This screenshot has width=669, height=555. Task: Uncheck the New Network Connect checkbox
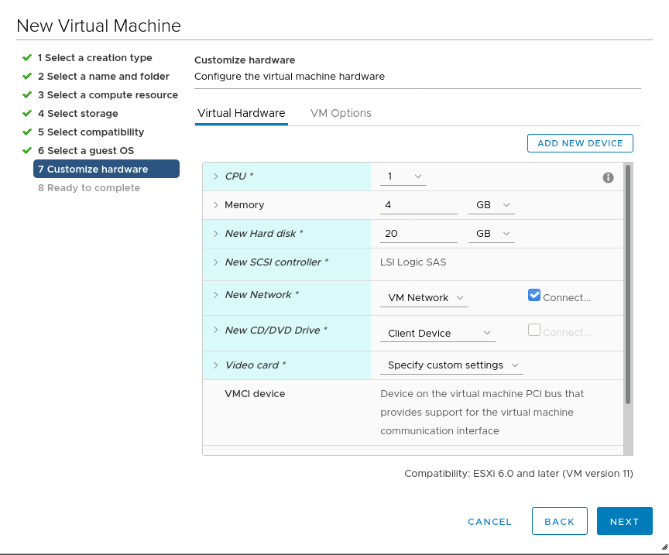[534, 295]
